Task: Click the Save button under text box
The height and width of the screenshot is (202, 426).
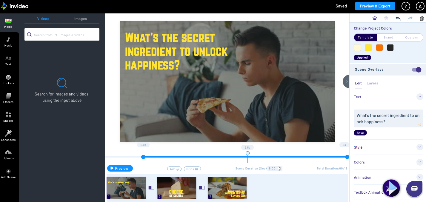Action: [x=360, y=133]
